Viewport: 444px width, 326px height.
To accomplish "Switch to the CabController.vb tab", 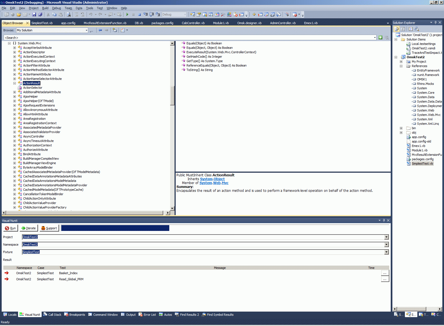I will [193, 23].
